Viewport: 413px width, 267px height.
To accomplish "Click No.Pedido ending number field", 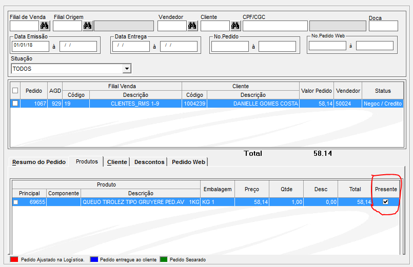I will coord(278,46).
